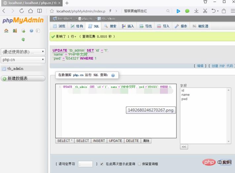Open the blue video play icon
The width and height of the screenshot is (235, 173).
coord(178,11)
